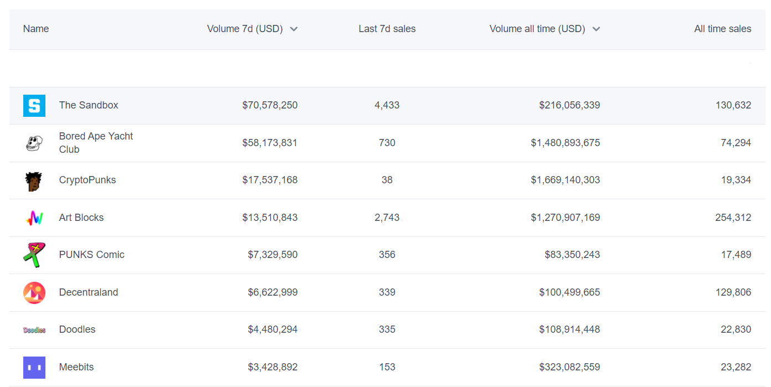The height and width of the screenshot is (387, 771).
Task: Sort by All time sales header
Action: [x=722, y=29]
